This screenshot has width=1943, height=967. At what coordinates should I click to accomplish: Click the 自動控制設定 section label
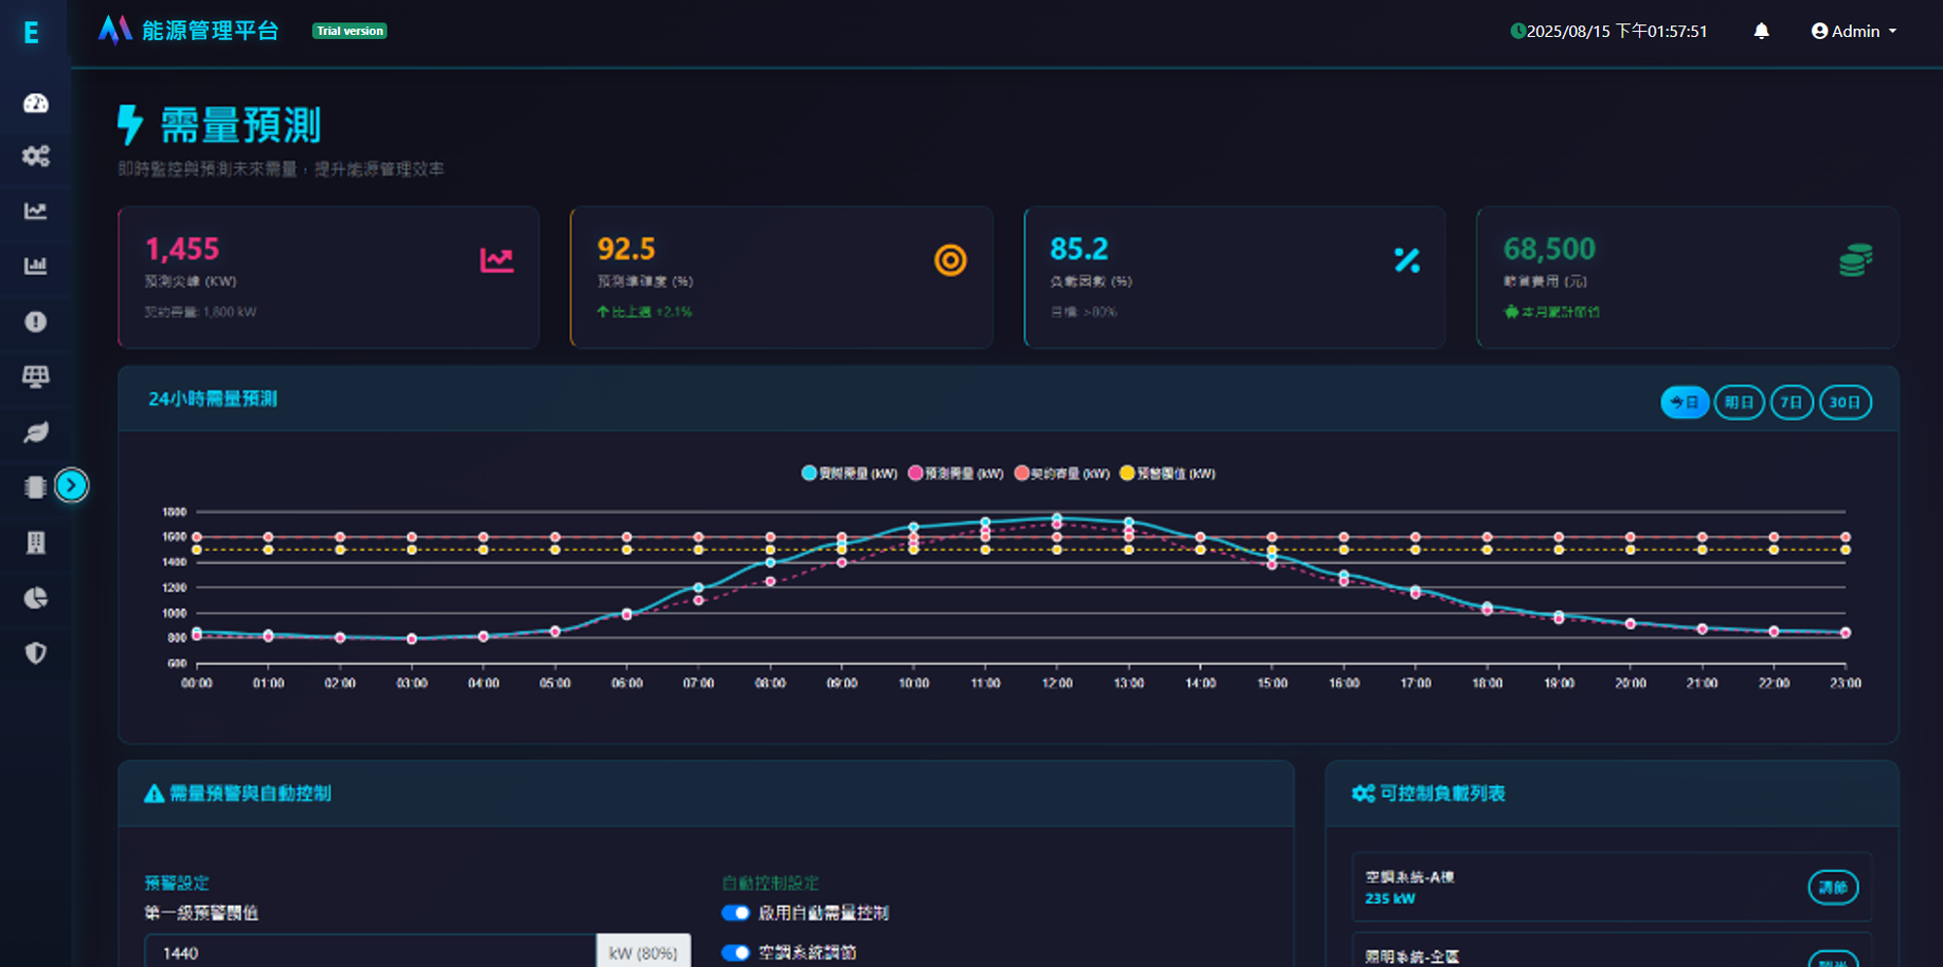click(x=770, y=883)
